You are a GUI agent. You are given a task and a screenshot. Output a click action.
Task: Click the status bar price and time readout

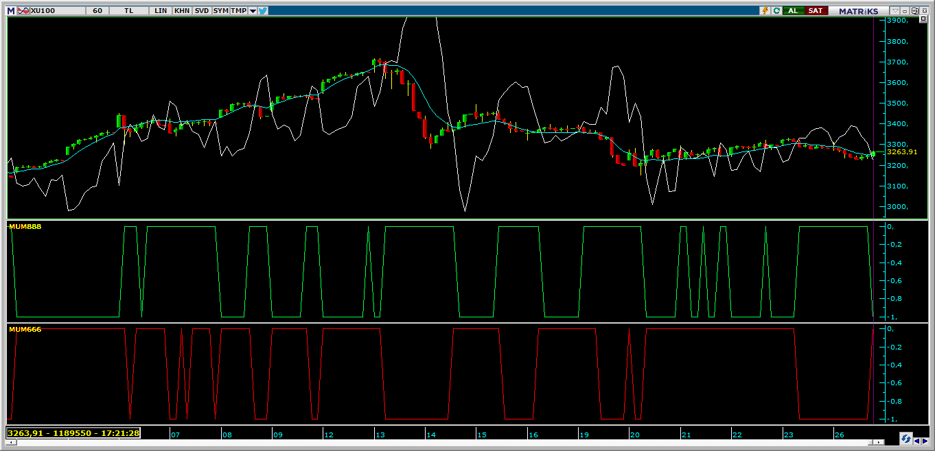point(74,432)
